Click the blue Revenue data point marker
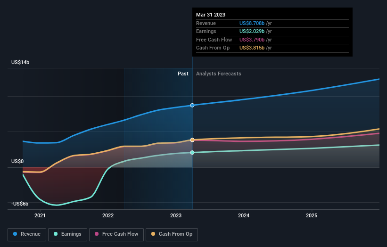The width and height of the screenshot is (387, 247). (192, 106)
